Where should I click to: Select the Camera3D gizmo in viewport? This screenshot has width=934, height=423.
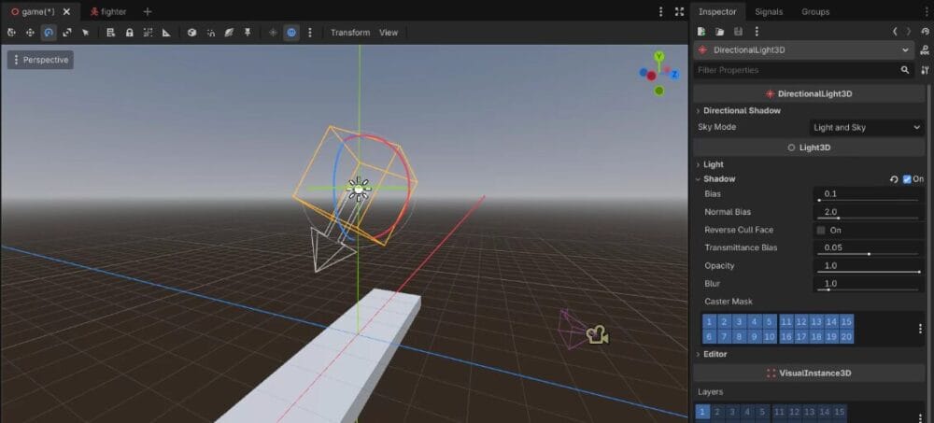click(597, 335)
